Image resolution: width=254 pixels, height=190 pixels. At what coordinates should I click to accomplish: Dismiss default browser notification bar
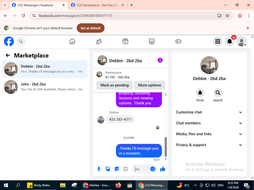[x=247, y=28]
